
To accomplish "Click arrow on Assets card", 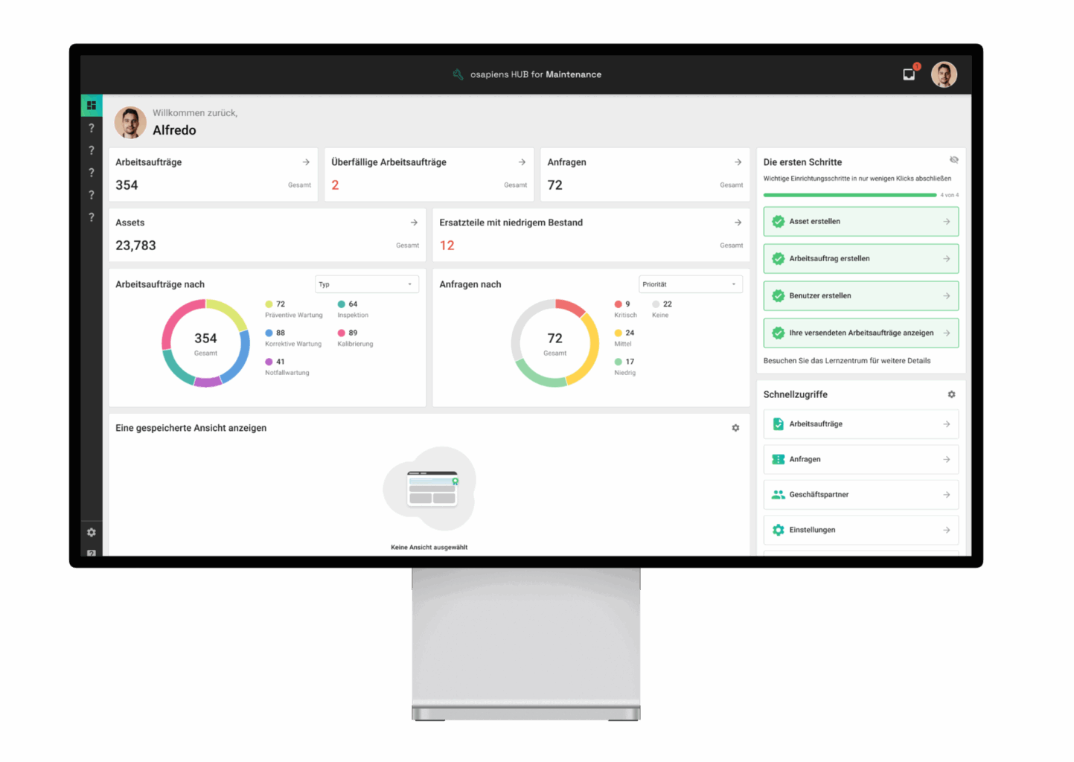I will click(414, 222).
